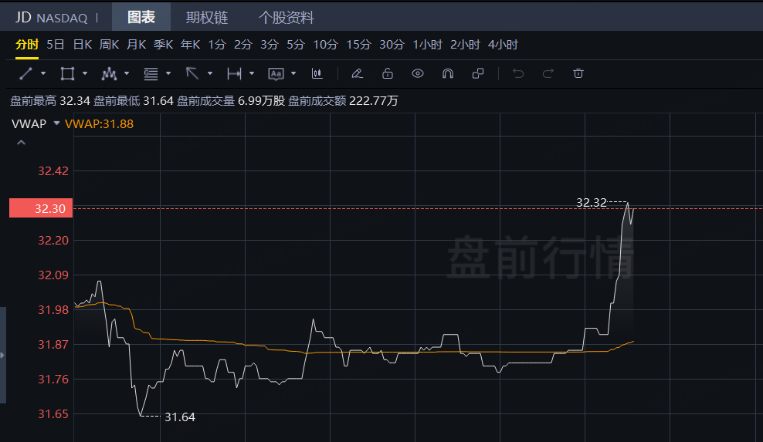This screenshot has height=442, width=763.
Task: Click the JD NASDAQ ticker label
Action: pyautogui.click(x=51, y=18)
